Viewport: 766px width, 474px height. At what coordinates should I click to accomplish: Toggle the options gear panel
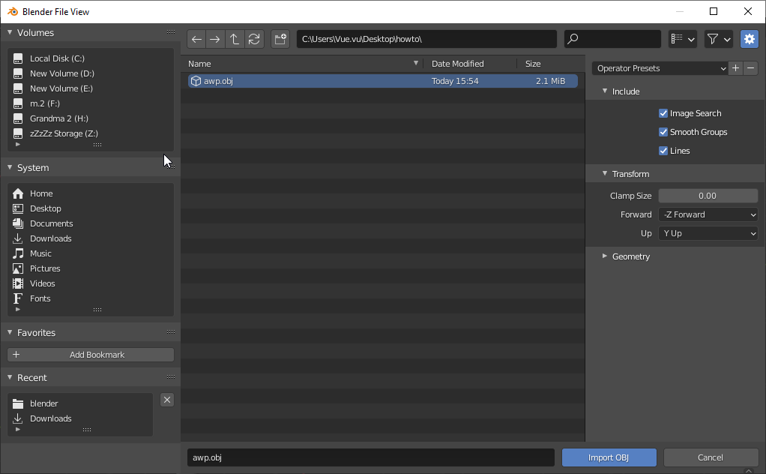point(750,39)
